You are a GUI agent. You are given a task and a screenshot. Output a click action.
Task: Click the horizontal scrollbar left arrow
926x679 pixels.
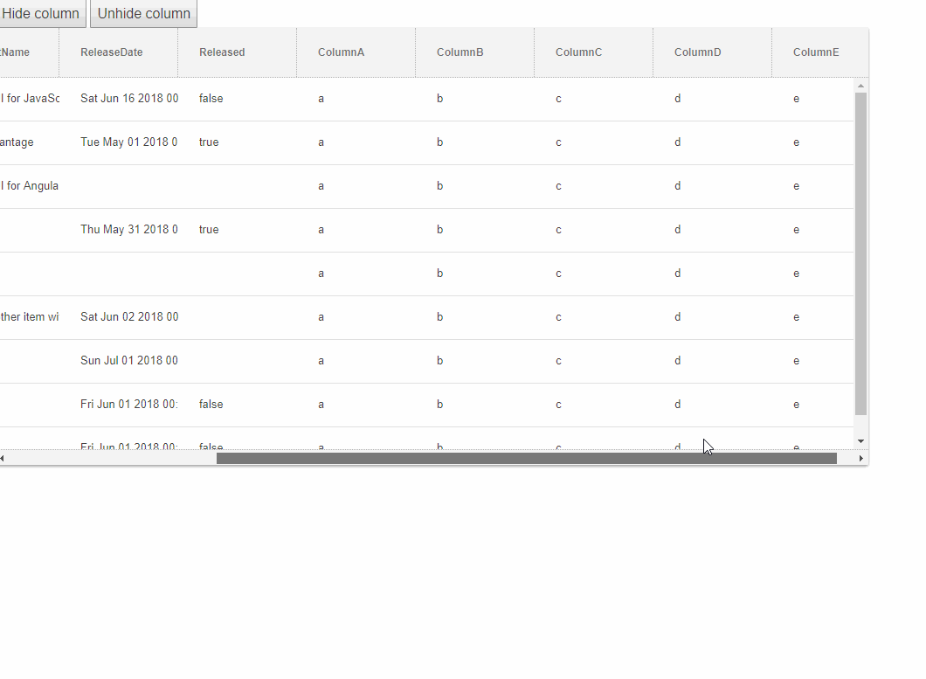point(3,457)
